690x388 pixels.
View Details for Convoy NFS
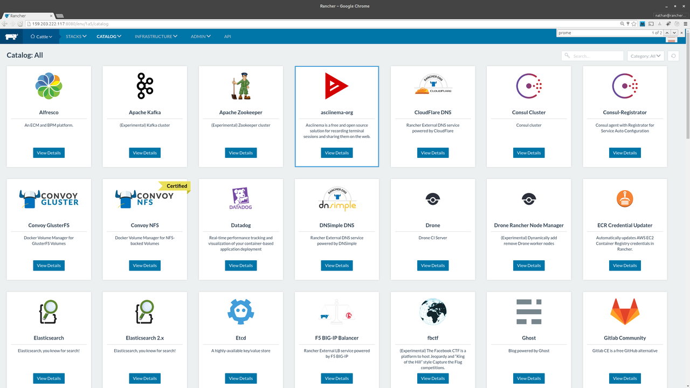pyautogui.click(x=144, y=266)
